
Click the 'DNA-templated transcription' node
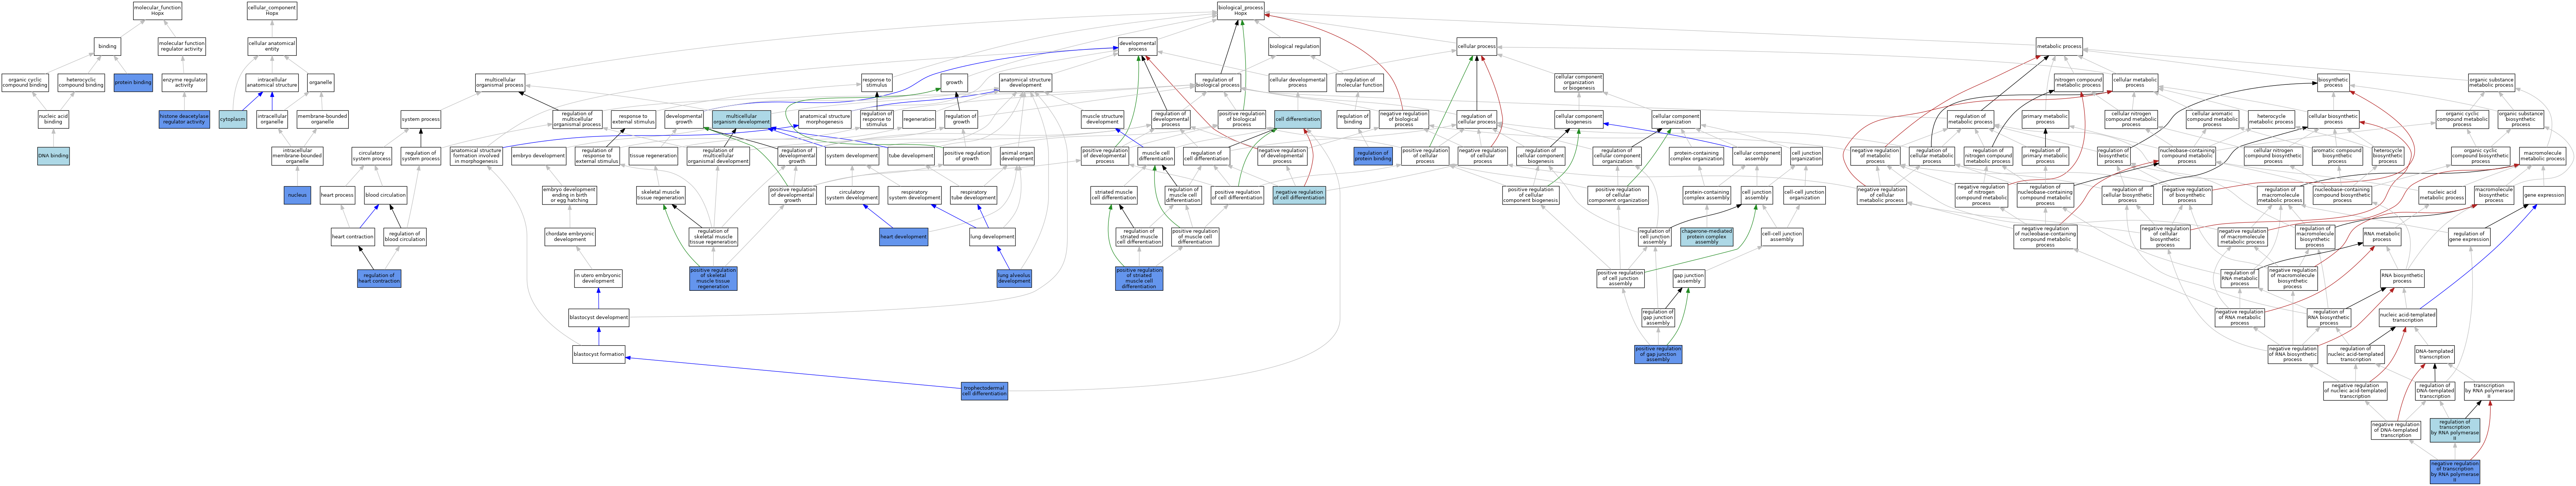click(x=2434, y=354)
